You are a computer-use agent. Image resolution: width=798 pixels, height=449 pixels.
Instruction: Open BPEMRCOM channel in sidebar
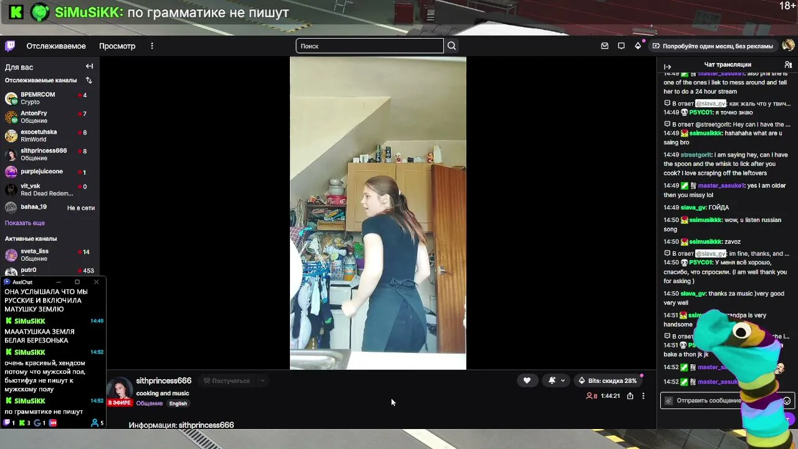point(50,98)
